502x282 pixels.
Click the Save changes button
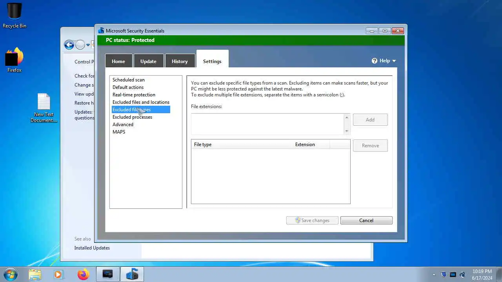pyautogui.click(x=312, y=221)
